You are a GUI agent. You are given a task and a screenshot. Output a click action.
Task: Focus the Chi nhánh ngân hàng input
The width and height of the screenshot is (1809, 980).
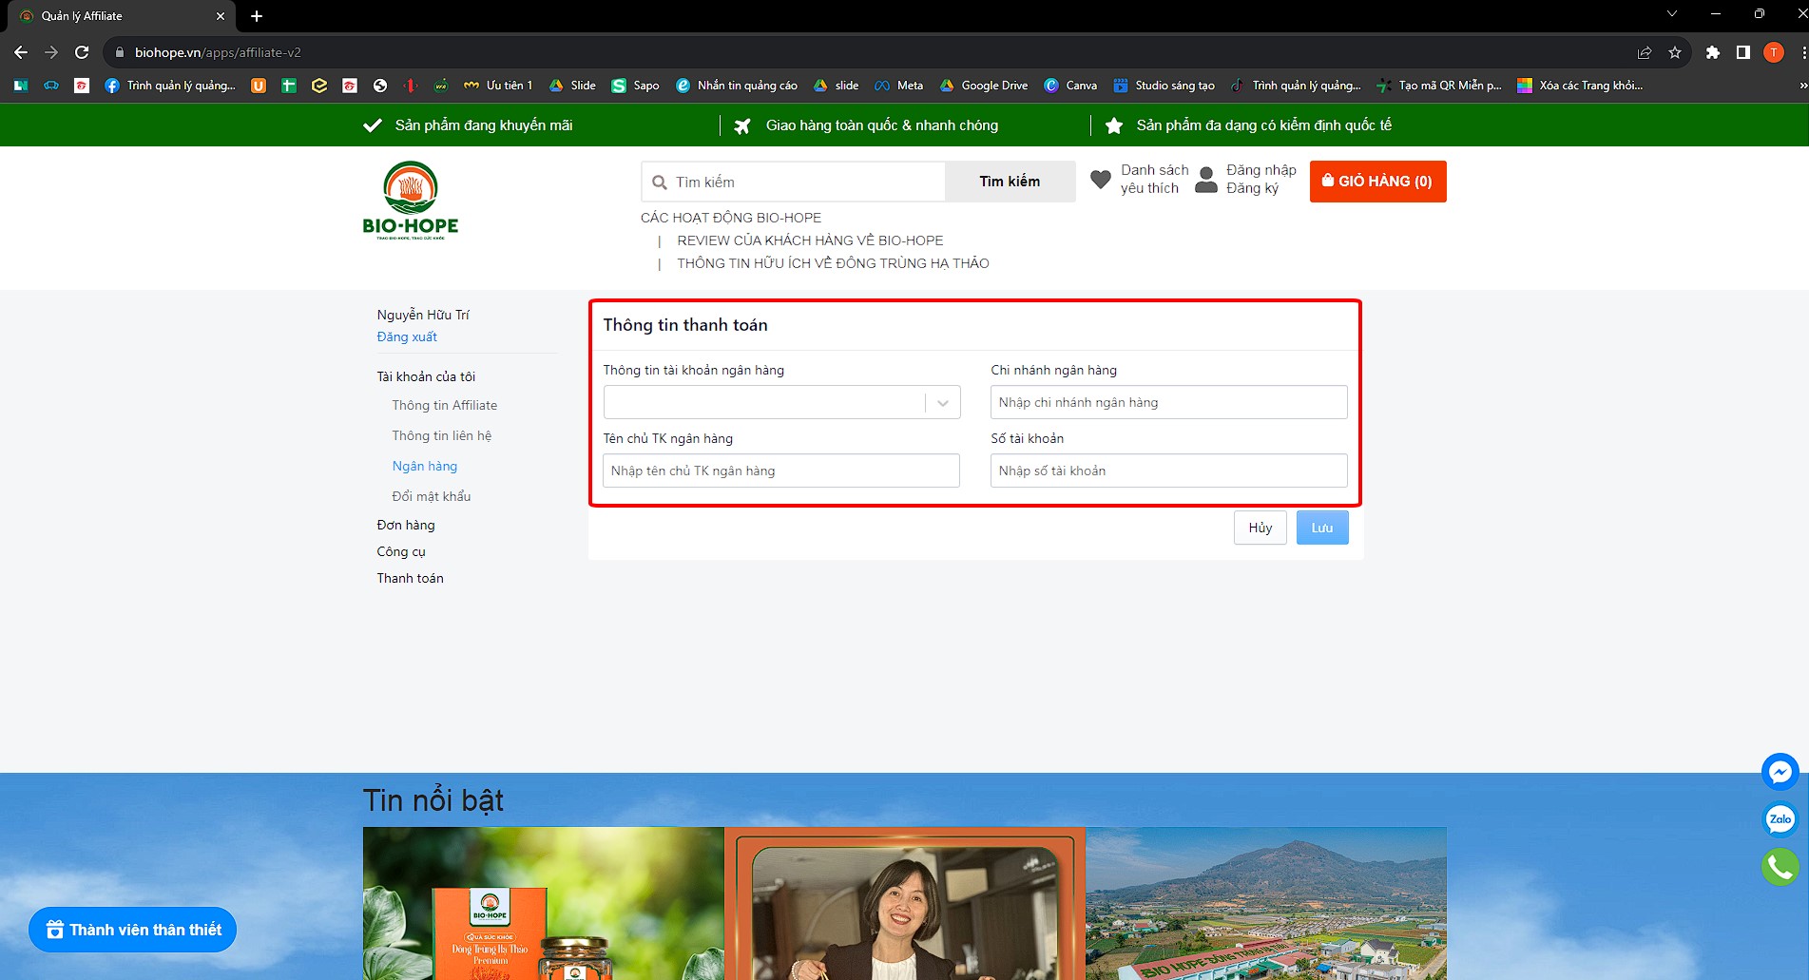click(x=1169, y=402)
